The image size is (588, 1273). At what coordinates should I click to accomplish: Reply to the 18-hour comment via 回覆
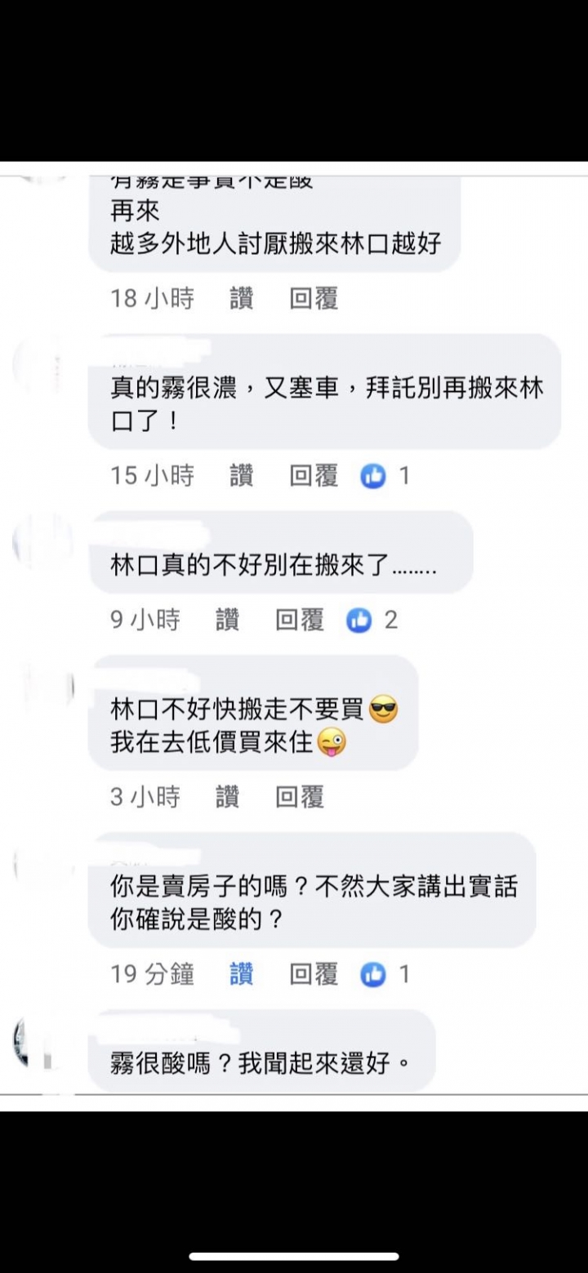[314, 298]
